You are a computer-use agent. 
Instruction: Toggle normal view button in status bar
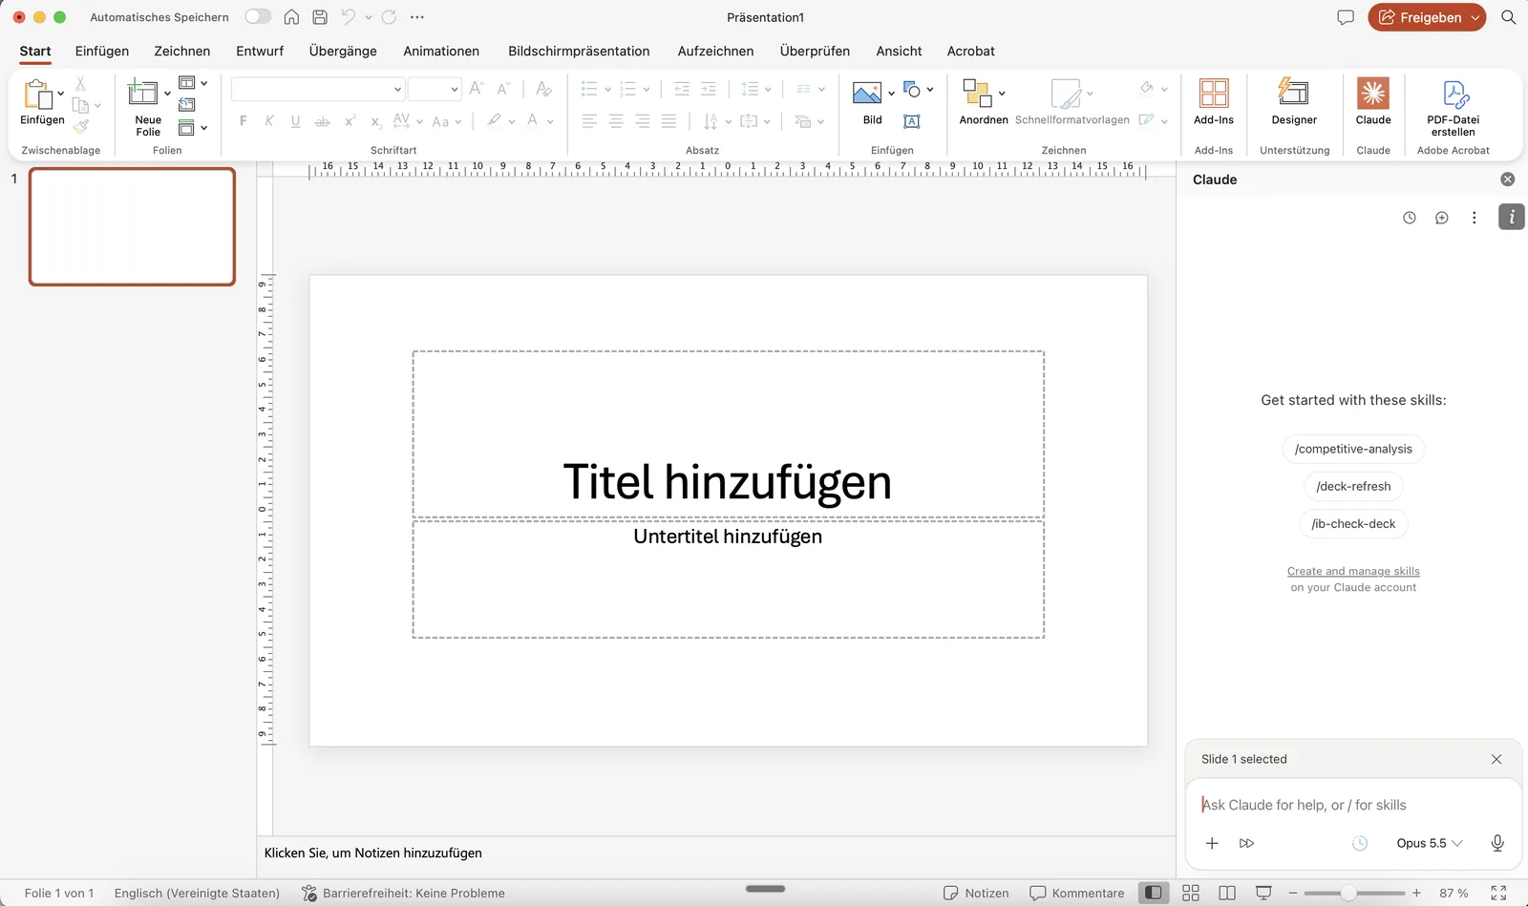tap(1154, 893)
